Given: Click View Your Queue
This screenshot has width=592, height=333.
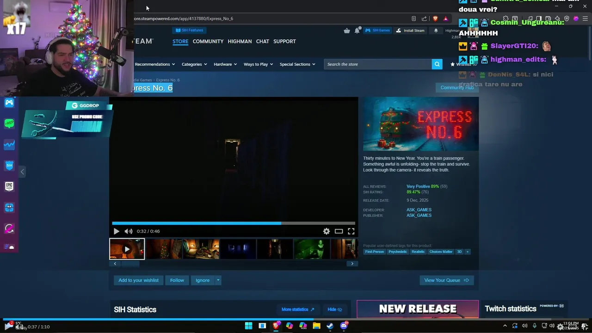Looking at the screenshot, I should 446,280.
